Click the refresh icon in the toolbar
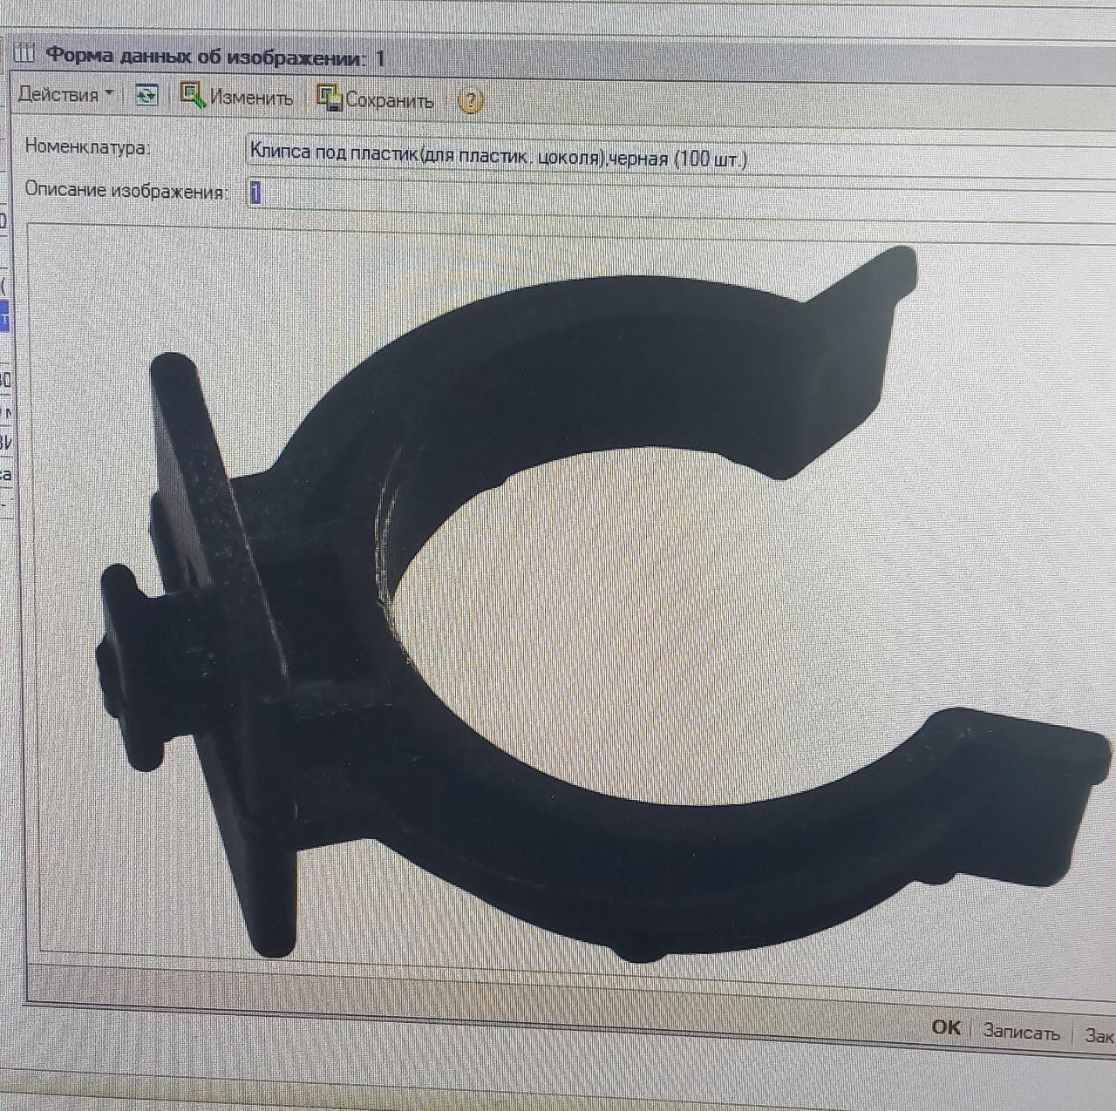 (146, 95)
